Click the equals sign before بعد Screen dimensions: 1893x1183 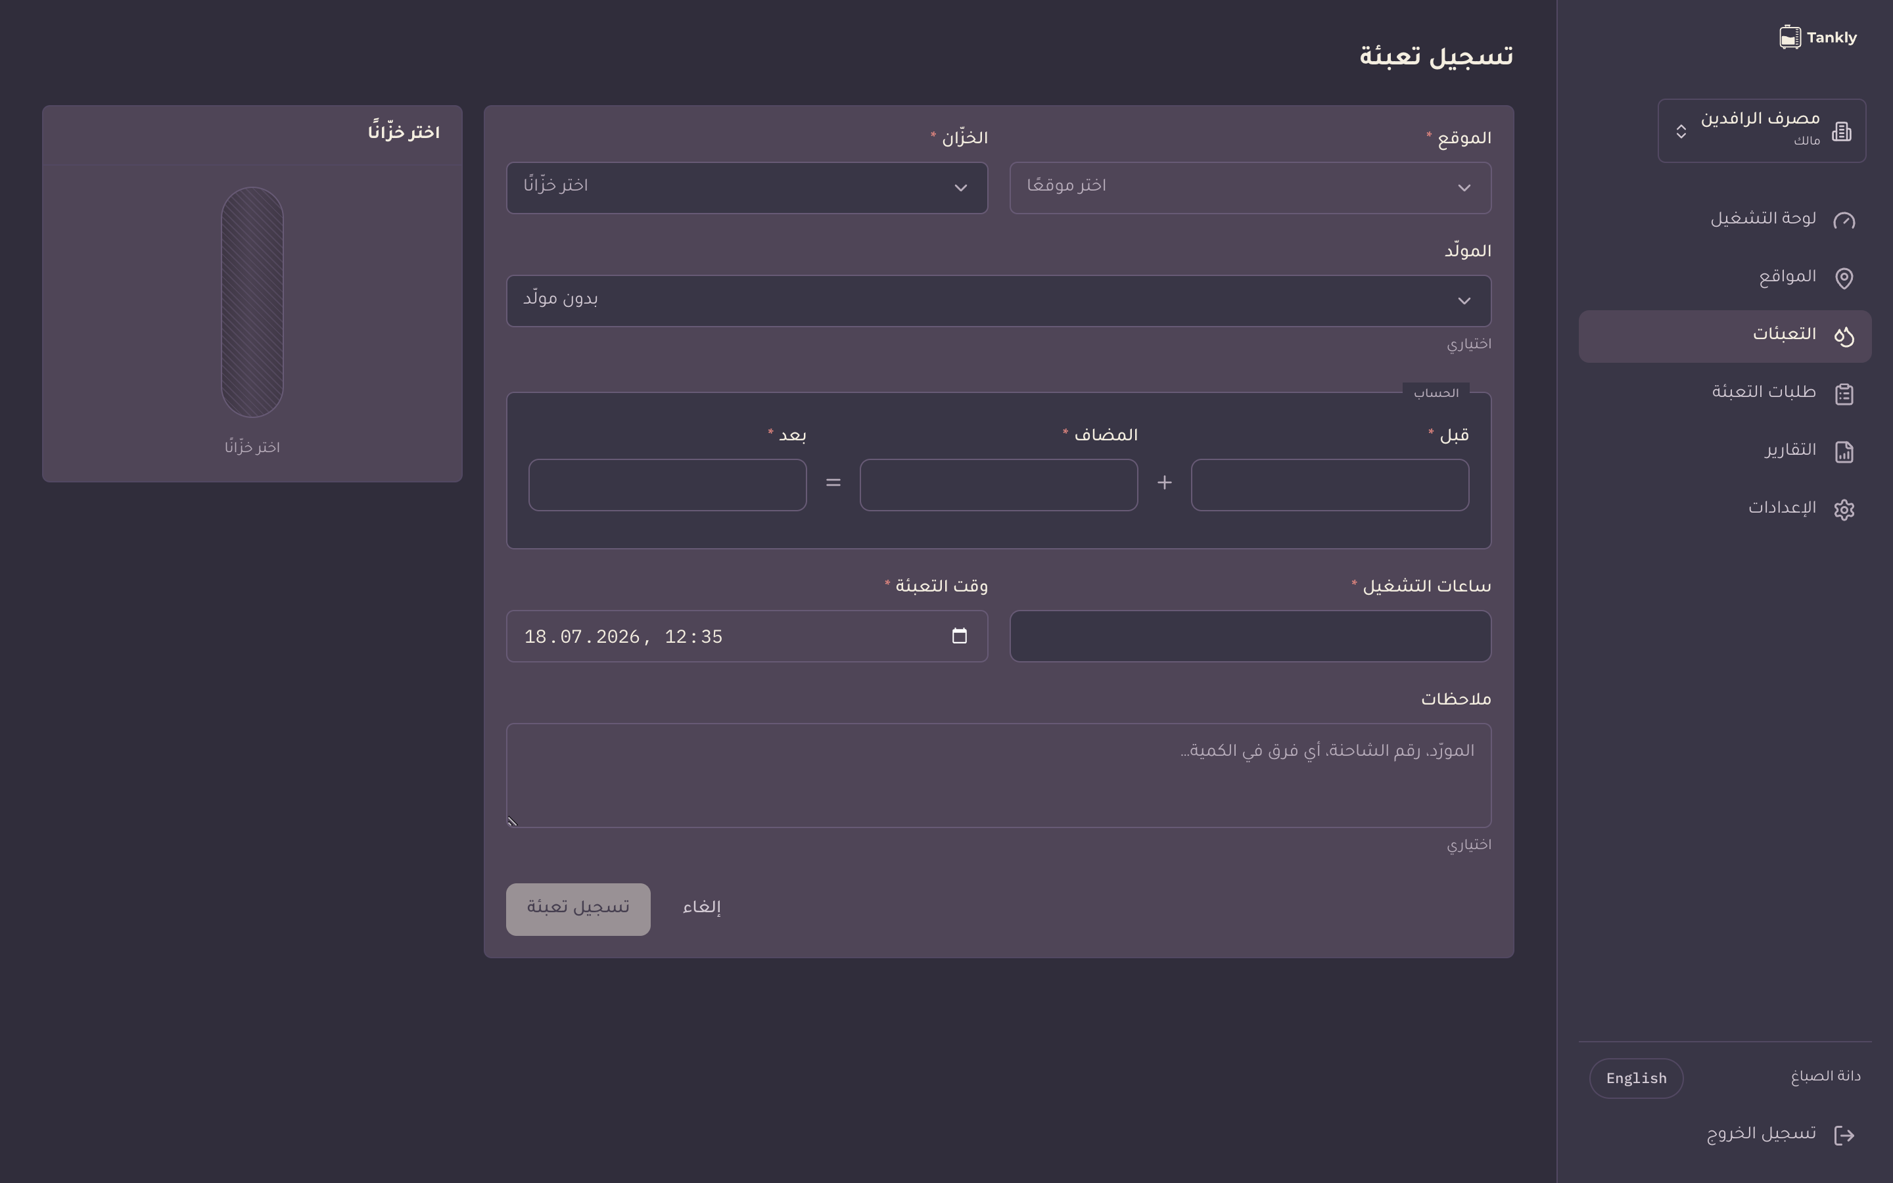833,483
